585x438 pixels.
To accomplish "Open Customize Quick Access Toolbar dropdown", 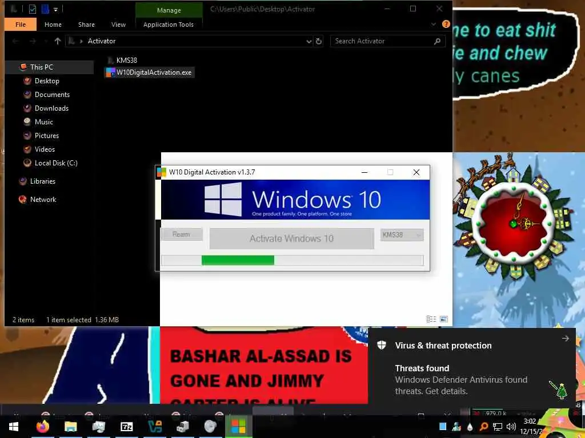I will click(x=55, y=9).
